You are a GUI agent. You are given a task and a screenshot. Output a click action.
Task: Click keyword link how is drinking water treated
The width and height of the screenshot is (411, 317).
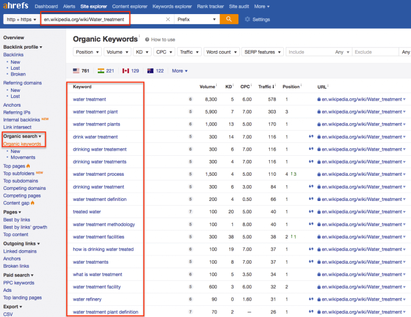103,249
